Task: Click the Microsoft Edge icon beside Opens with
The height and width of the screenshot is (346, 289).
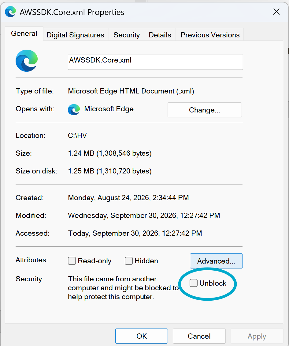Action: coord(74,109)
